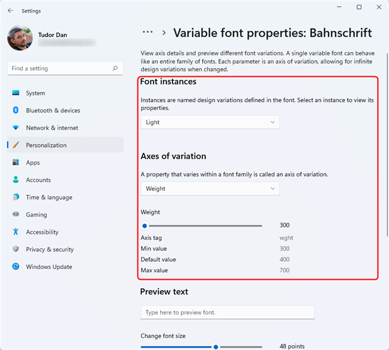Click the Gaming controller icon
Image resolution: width=389 pixels, height=350 pixels.
pyautogui.click(x=16, y=214)
